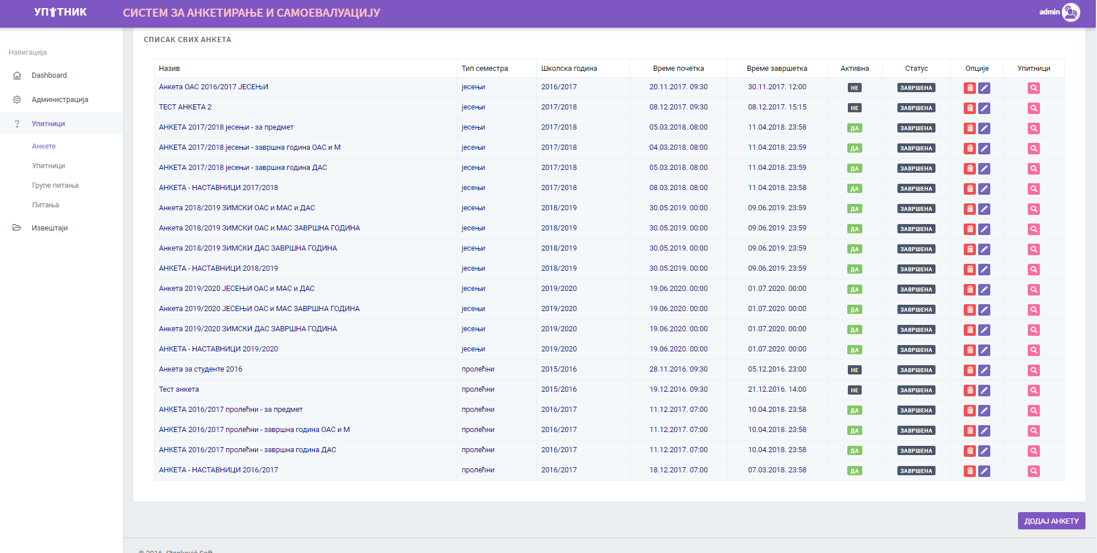Delete the 'Анкета ОАС 2016/2017 ЈЕСЕЊИ' survey
The width and height of the screenshot is (1097, 553).
970,88
